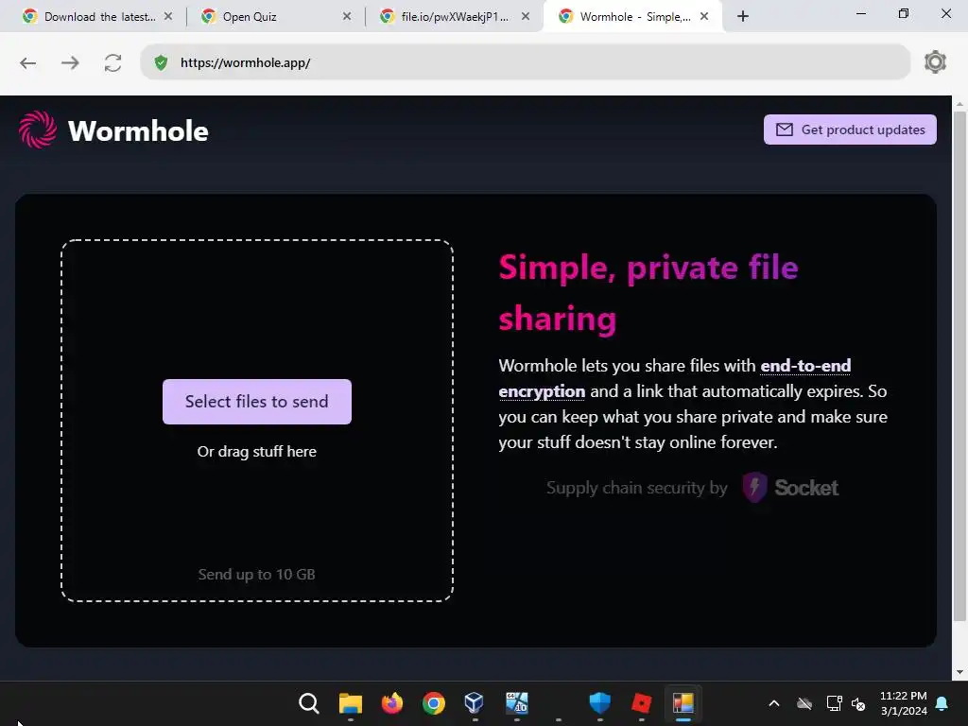Open the end-to-end encryption link
Screen dimensions: 968x726
click(x=805, y=366)
